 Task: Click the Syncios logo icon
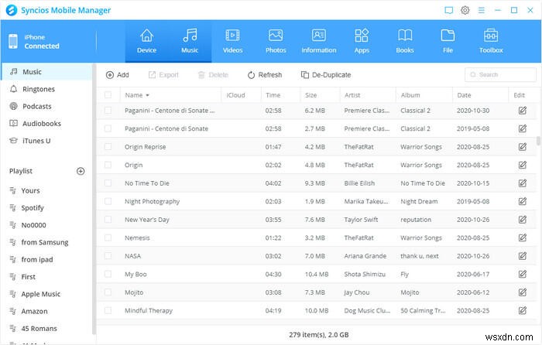pyautogui.click(x=12, y=10)
